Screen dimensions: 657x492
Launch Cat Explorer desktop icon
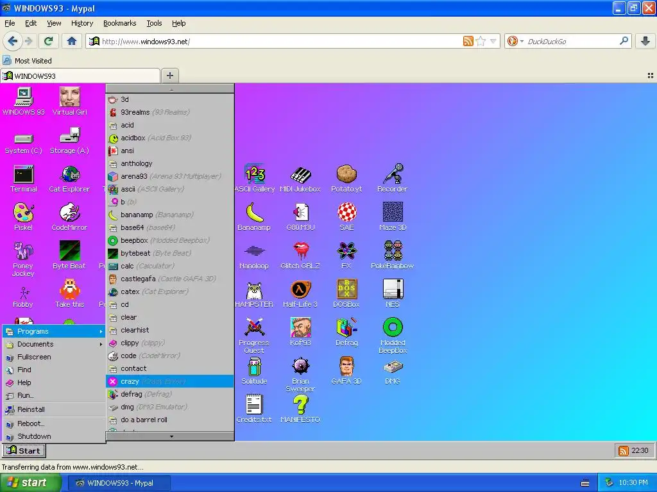[x=69, y=179]
